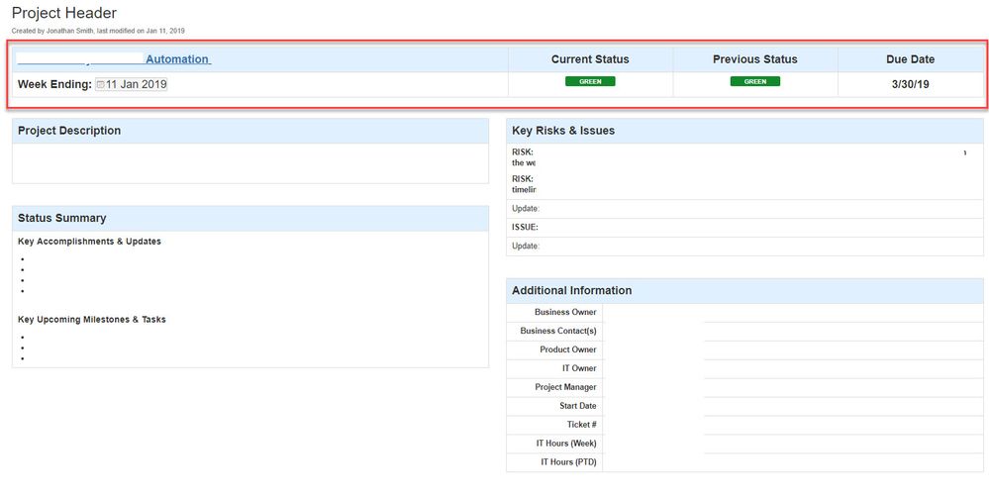The image size is (989, 498).
Task: Click the Business Contact(s) row label
Action: pos(558,331)
